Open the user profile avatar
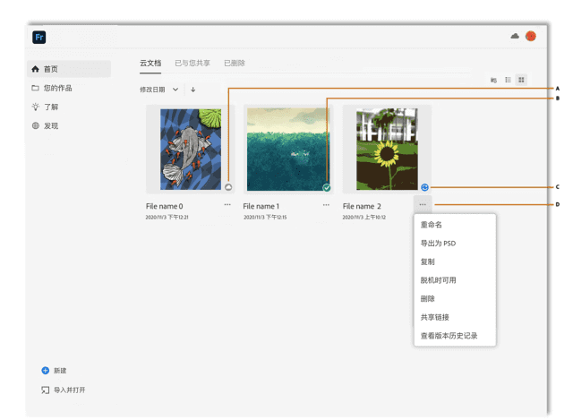 [531, 36]
